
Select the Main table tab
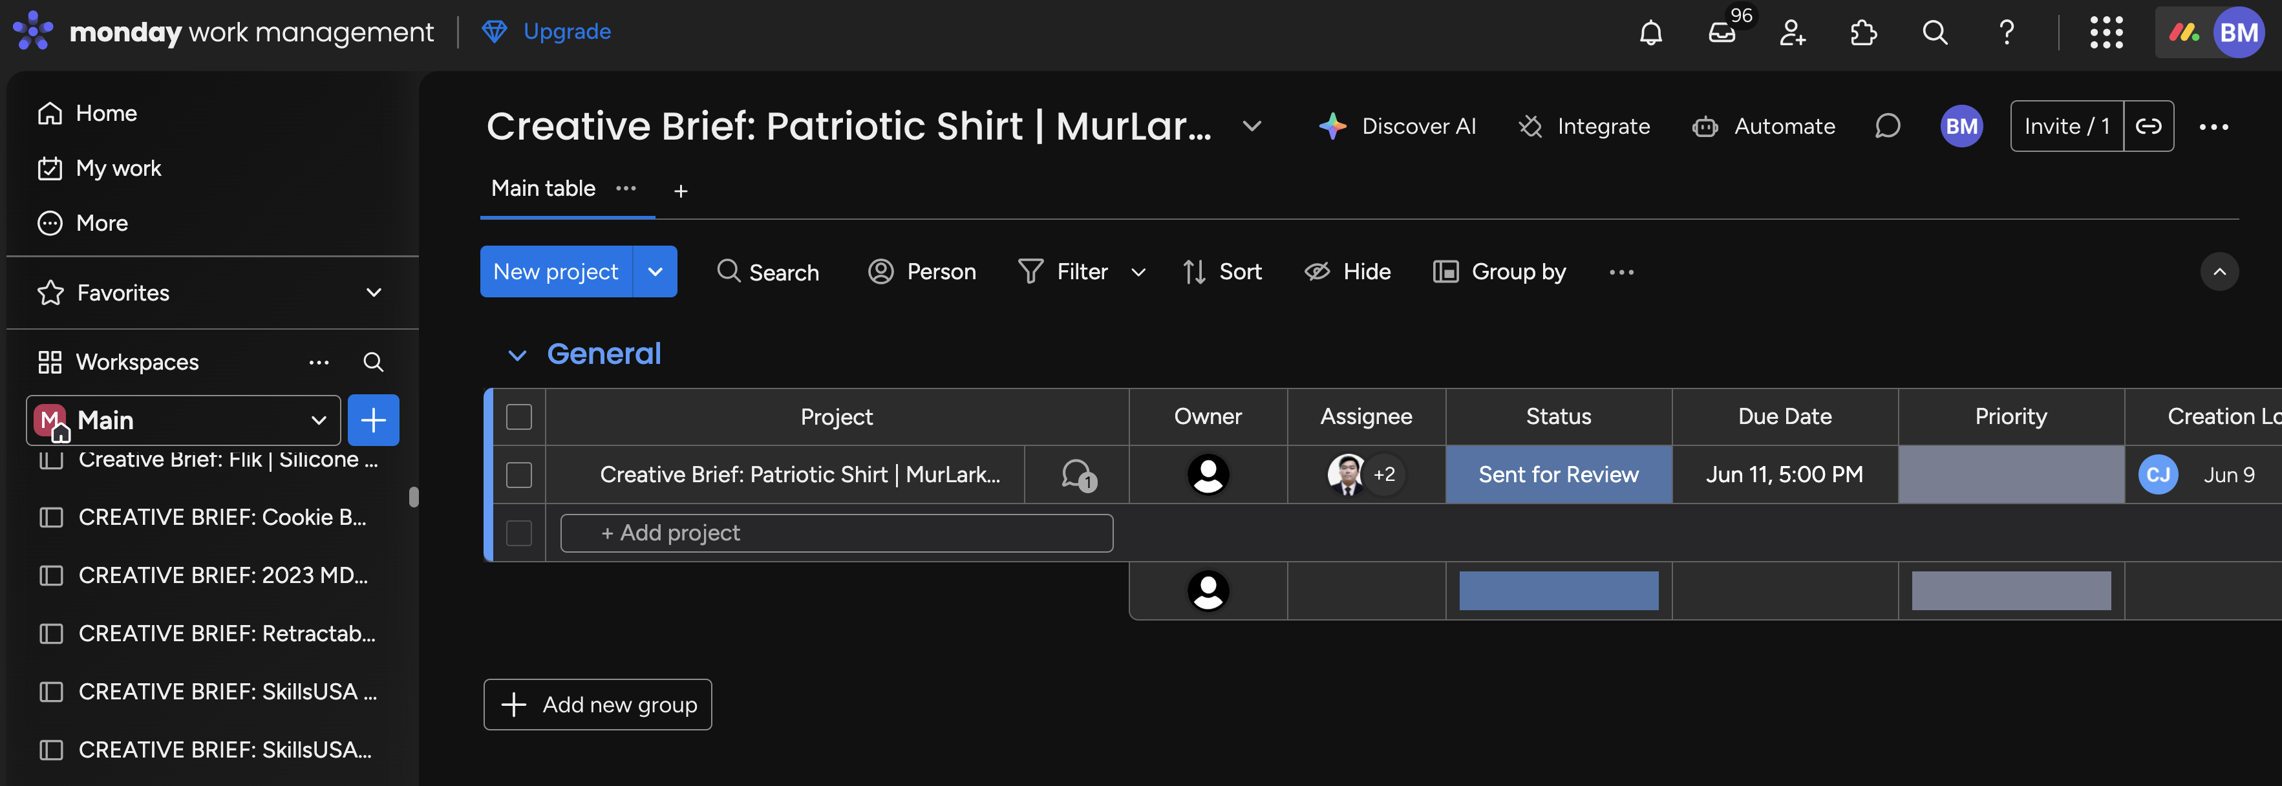pyautogui.click(x=543, y=189)
